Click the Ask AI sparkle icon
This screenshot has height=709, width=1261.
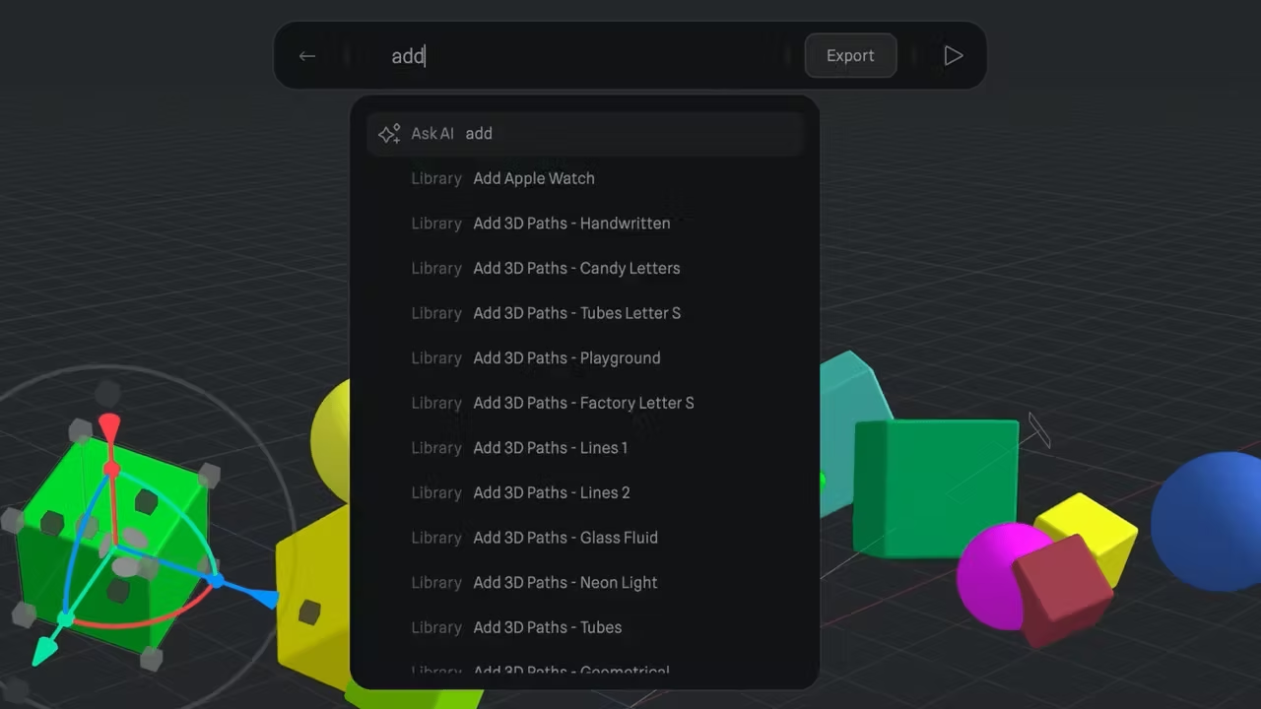[x=389, y=134]
